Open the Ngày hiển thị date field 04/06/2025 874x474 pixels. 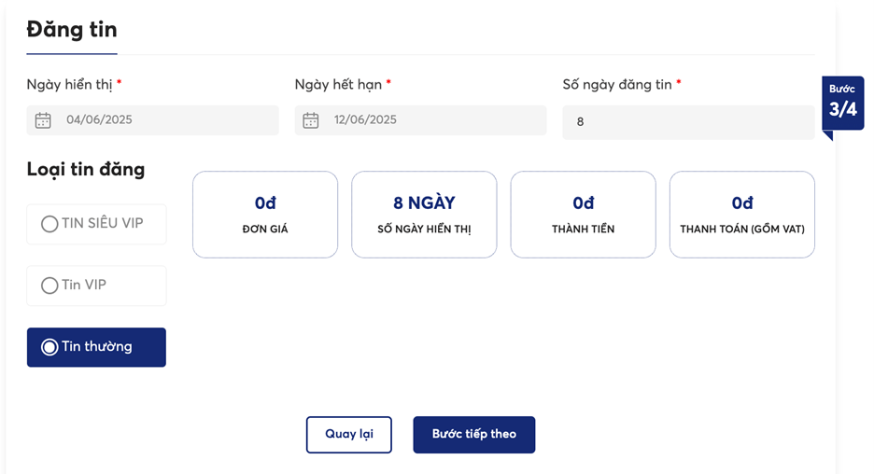pyautogui.click(x=153, y=120)
